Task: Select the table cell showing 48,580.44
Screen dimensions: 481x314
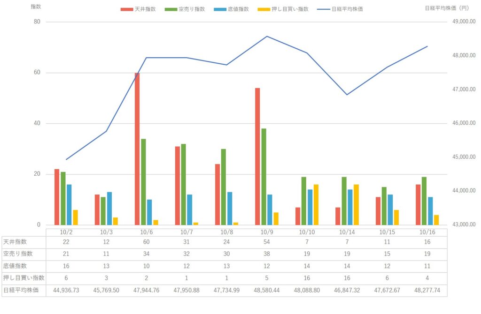Action: pos(267,290)
